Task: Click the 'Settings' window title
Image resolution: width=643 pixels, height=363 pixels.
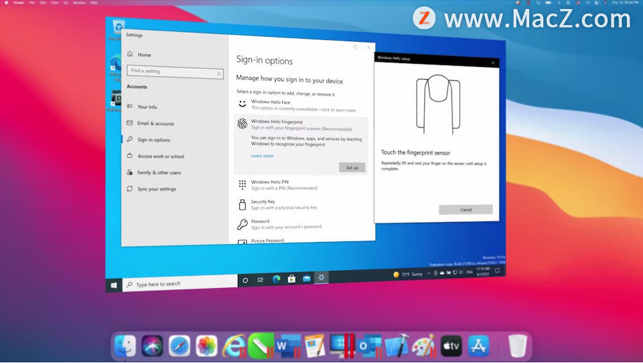Action: tap(134, 35)
